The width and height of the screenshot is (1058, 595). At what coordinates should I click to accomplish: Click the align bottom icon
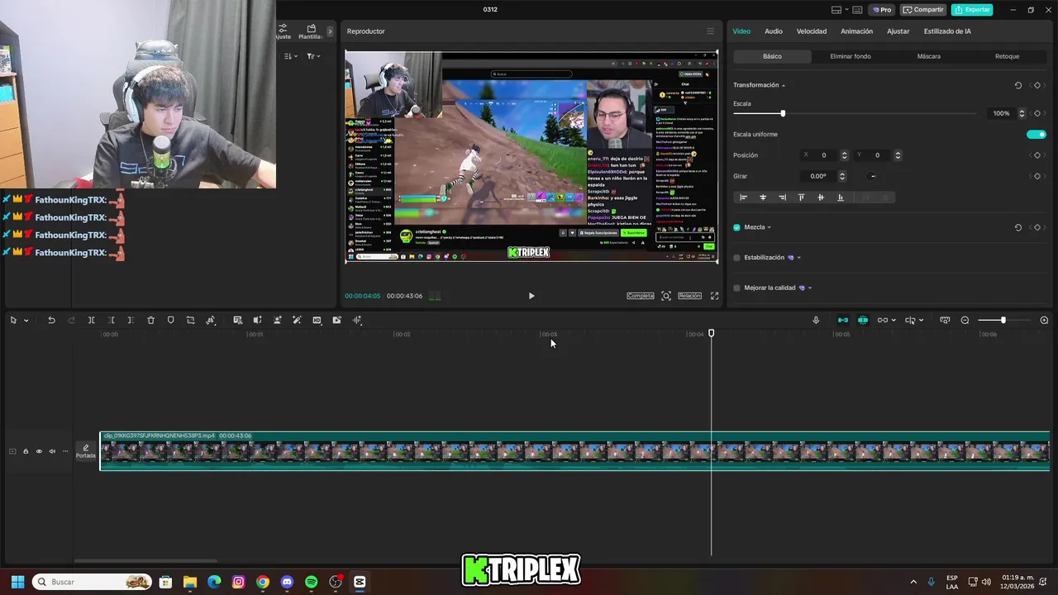[841, 198]
